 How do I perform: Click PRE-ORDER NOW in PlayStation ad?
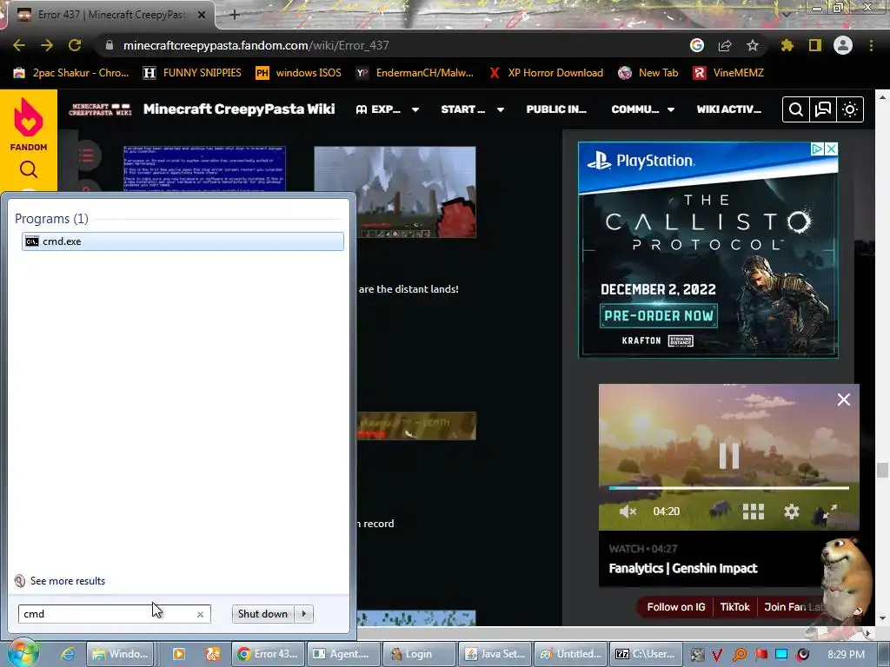659,316
